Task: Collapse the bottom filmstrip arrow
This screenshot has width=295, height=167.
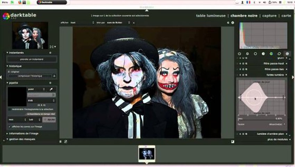Action: tap(147, 163)
